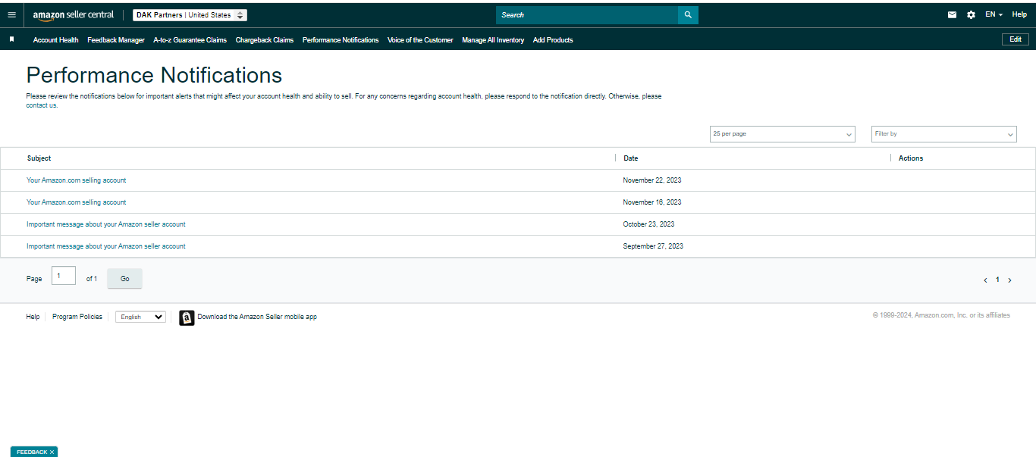Click the Go button
This screenshot has width=1036, height=457.
(125, 279)
